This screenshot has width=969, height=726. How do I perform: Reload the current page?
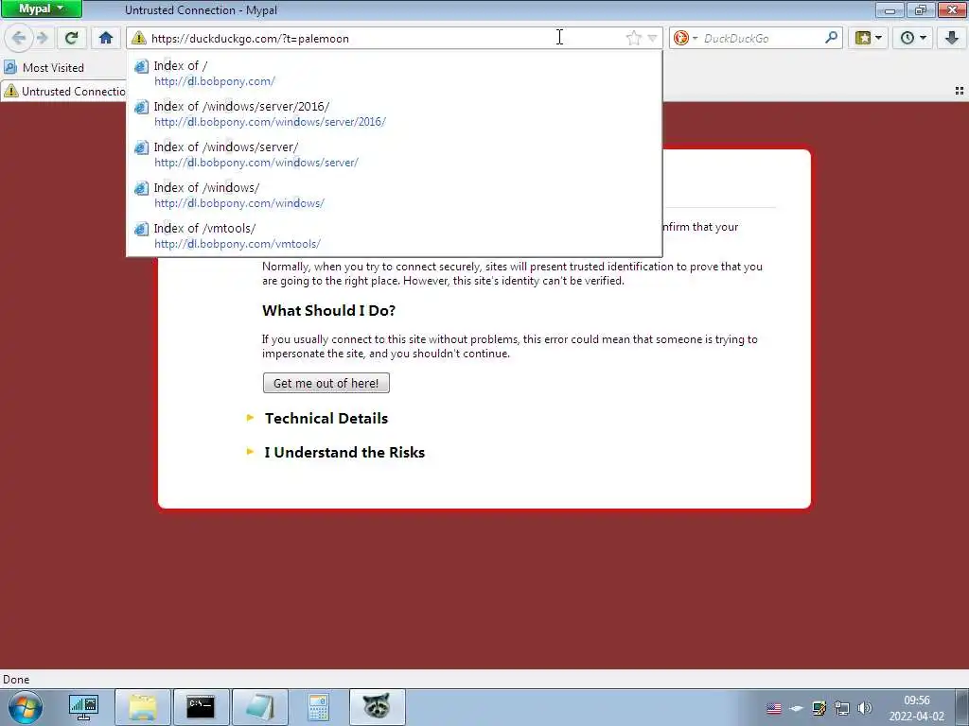pyautogui.click(x=71, y=38)
